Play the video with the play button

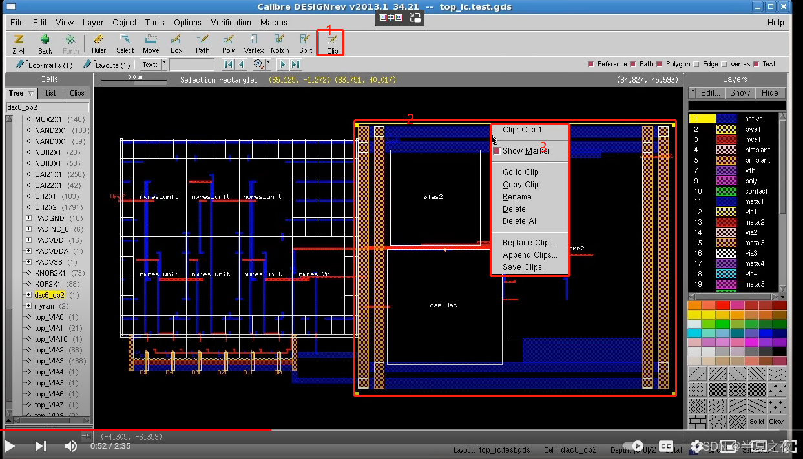click(x=10, y=445)
